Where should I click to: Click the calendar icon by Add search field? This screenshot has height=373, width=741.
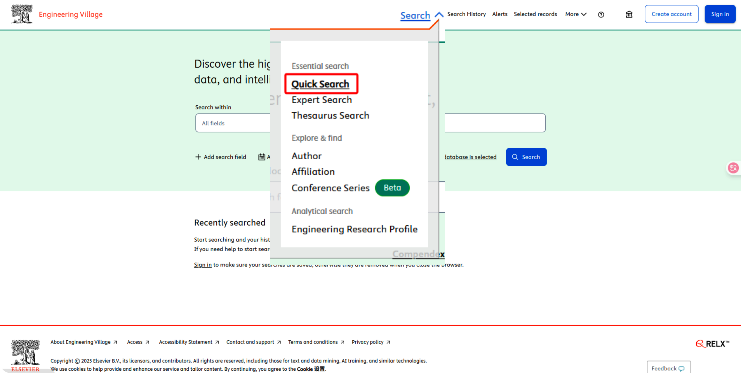262,157
